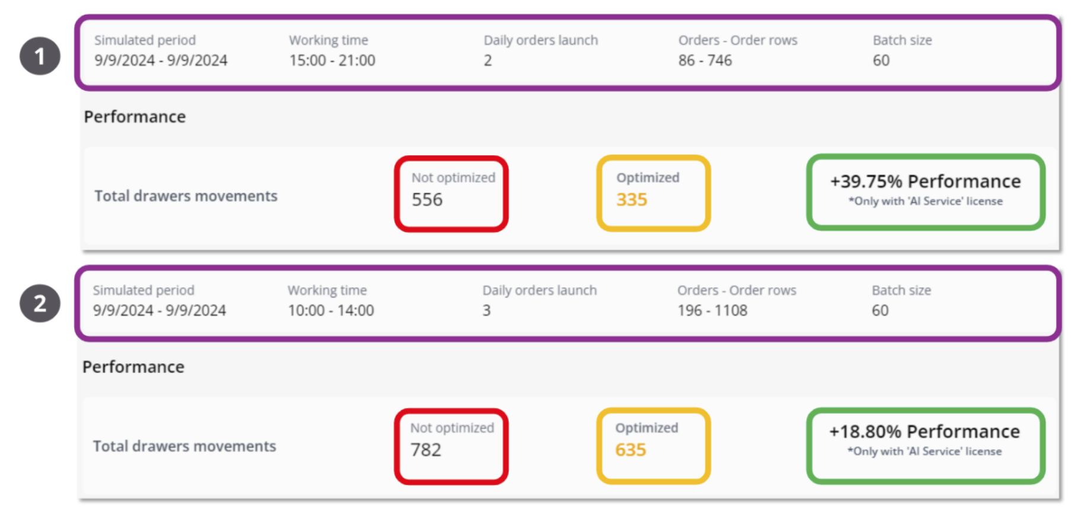Click the second Performance heading
The height and width of the screenshot is (513, 1071).
point(133,367)
